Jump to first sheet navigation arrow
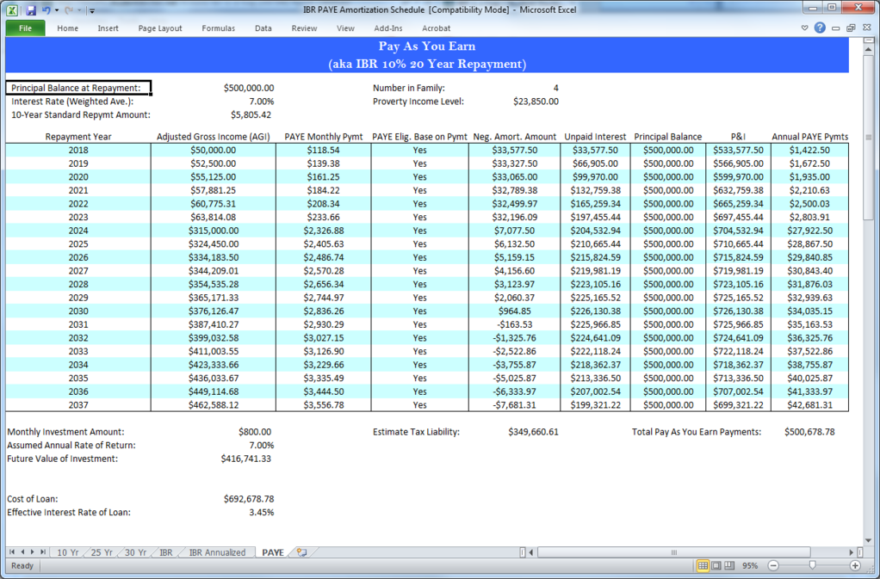 click(x=12, y=552)
